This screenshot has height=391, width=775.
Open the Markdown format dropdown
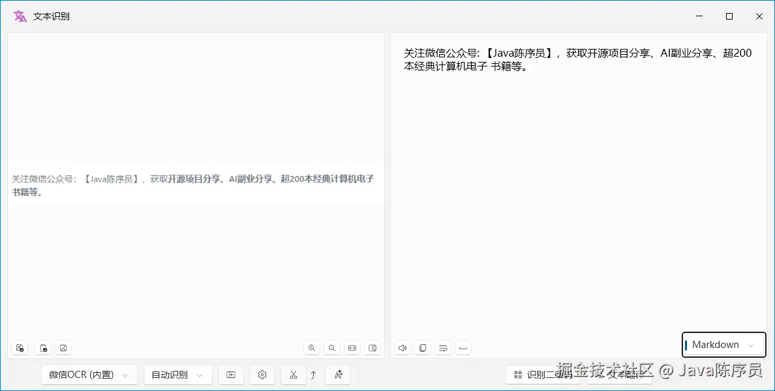[x=724, y=345]
